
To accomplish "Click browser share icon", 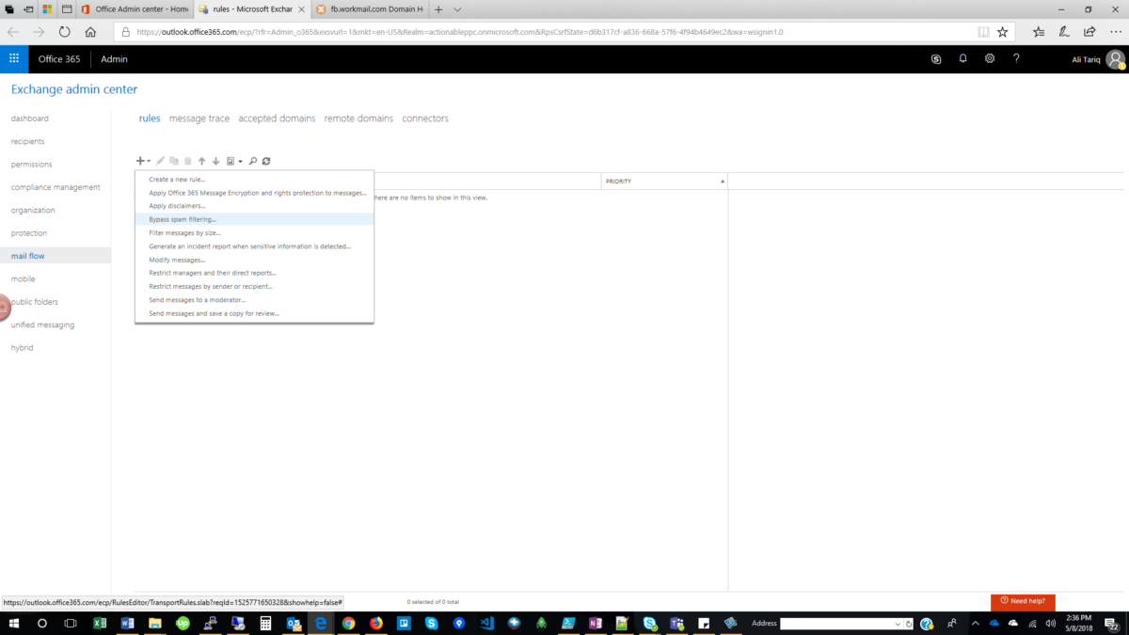I will tap(1089, 31).
